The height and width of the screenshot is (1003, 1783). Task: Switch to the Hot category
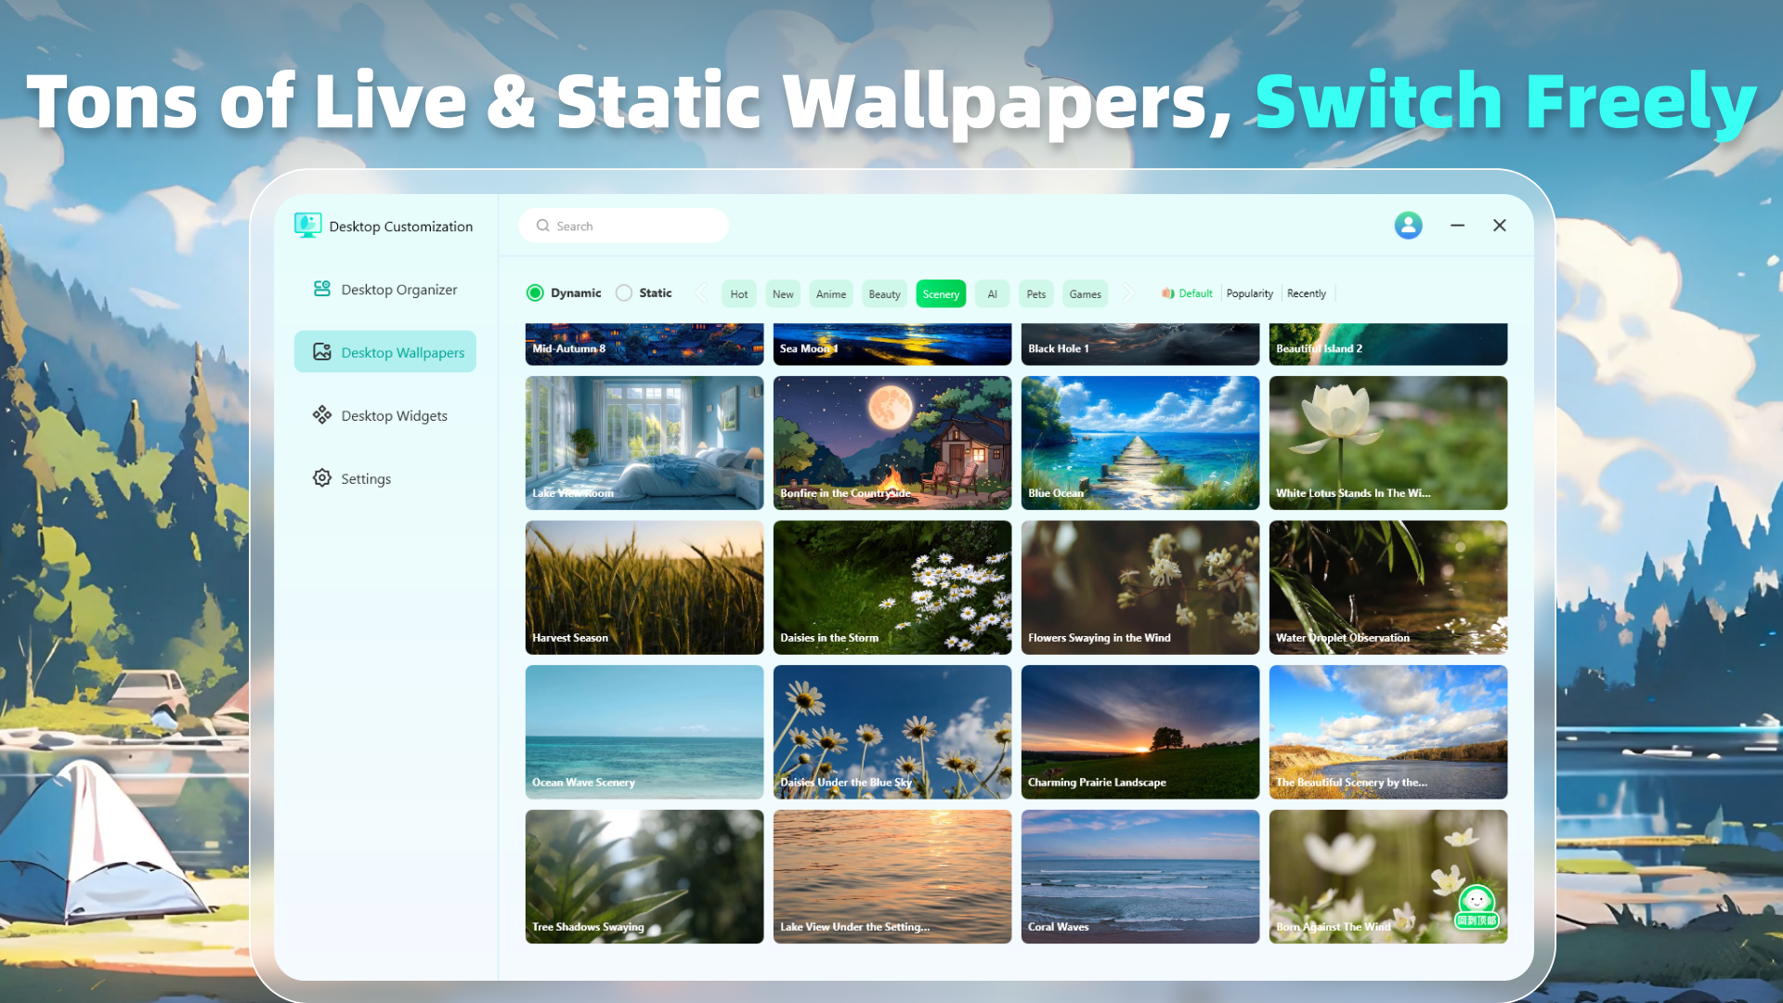pyautogui.click(x=739, y=294)
